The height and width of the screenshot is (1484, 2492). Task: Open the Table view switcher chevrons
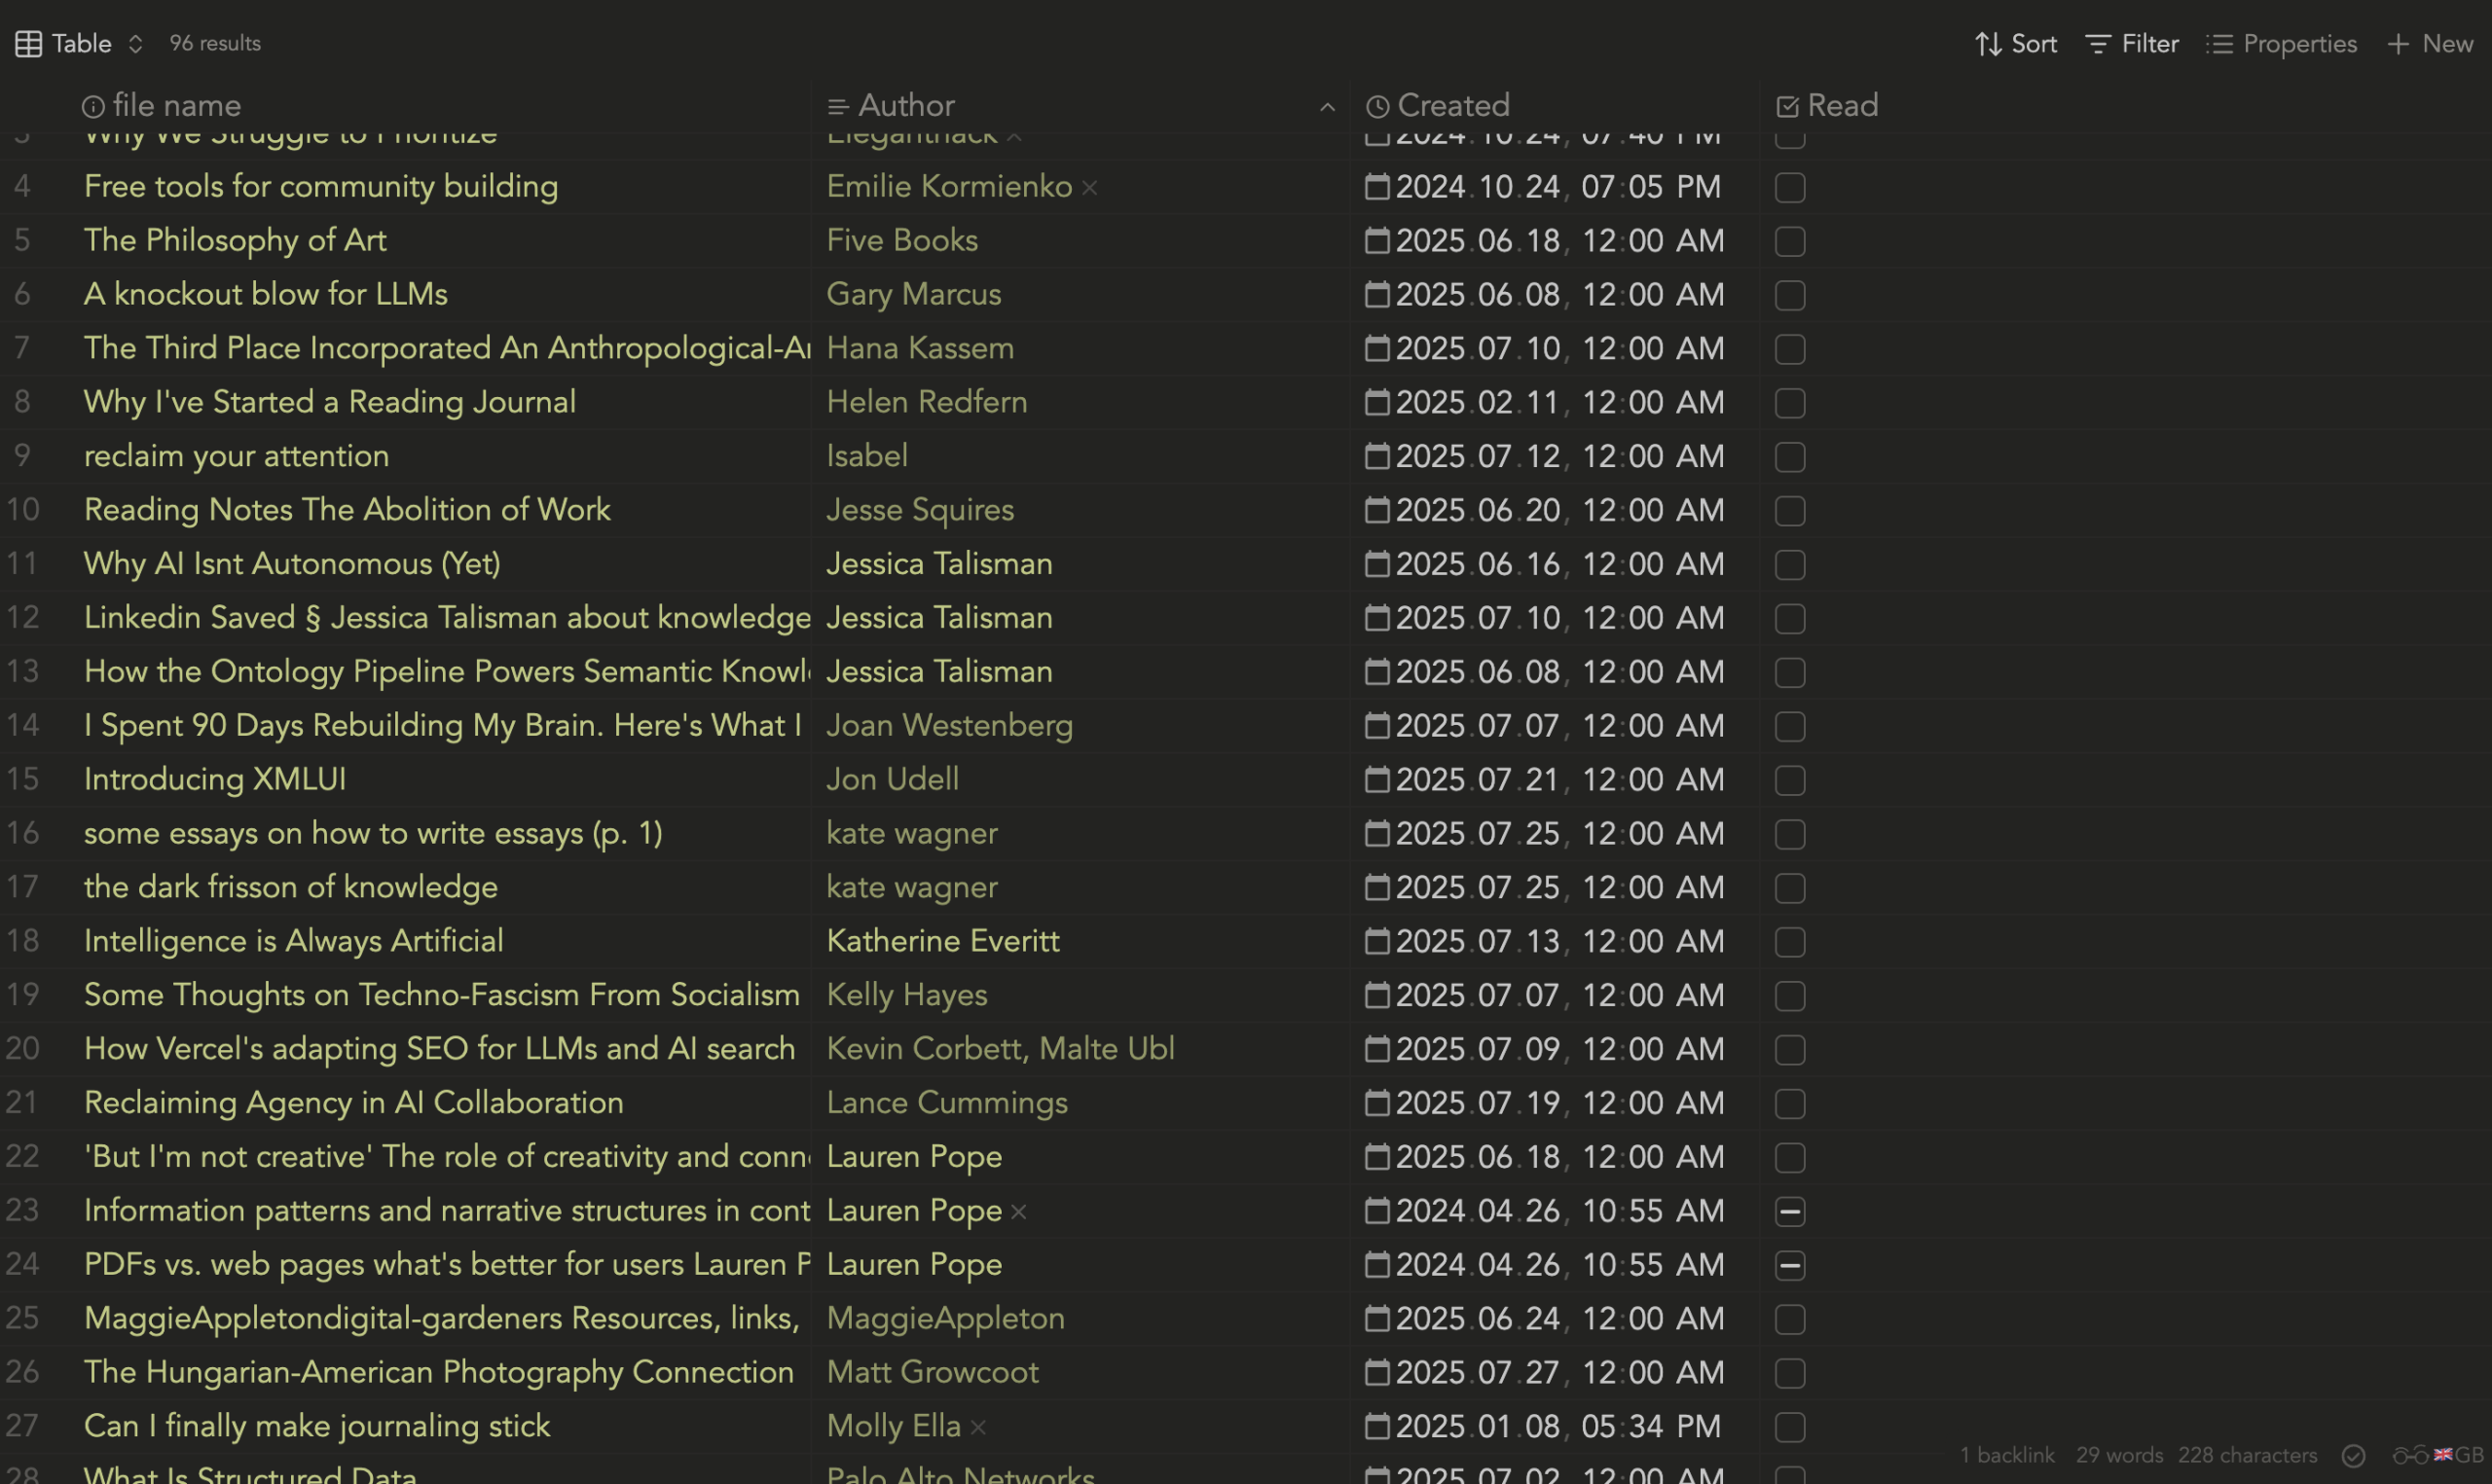click(x=135, y=44)
